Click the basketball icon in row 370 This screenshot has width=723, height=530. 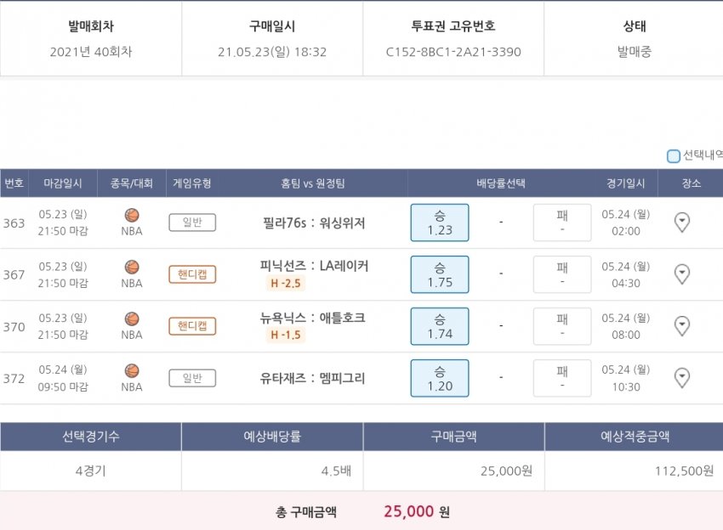click(x=132, y=319)
